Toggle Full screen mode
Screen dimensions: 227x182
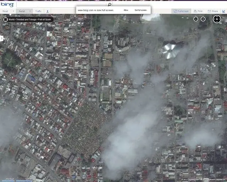coord(181,11)
